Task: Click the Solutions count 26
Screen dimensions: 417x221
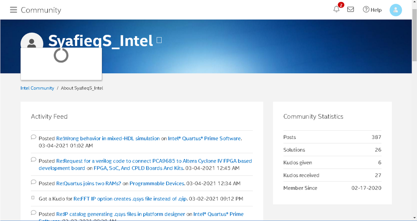Action: [378, 150]
